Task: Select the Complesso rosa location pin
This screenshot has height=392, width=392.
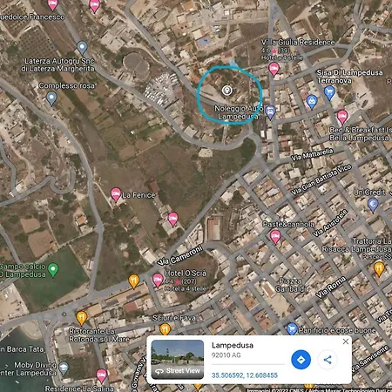Action: (x=51, y=98)
